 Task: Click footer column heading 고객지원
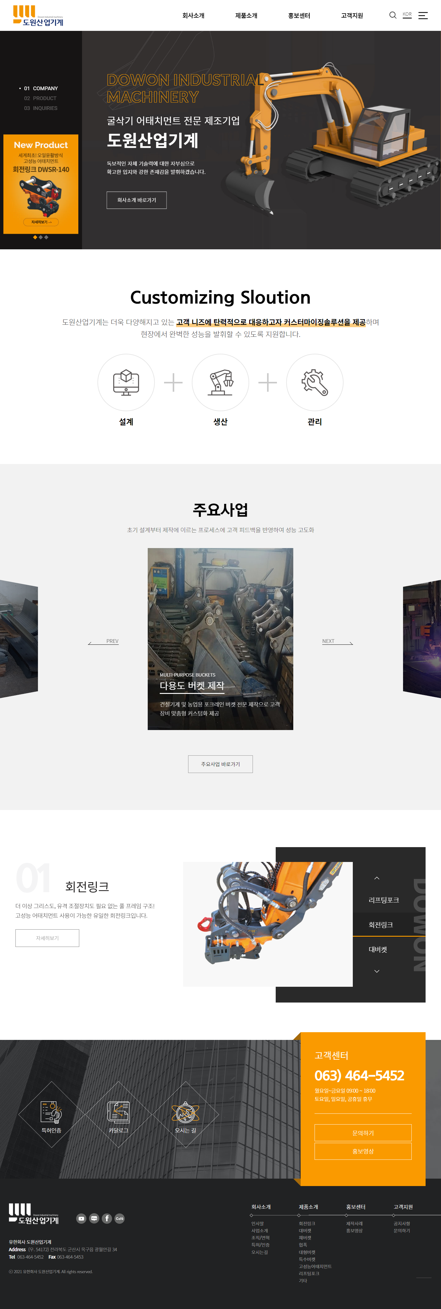(x=403, y=1207)
